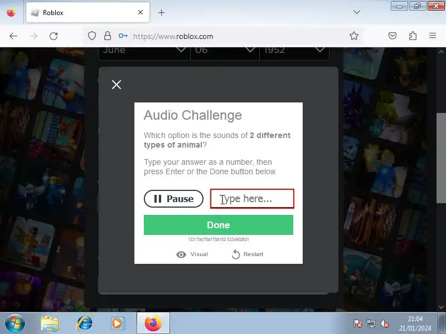Click the Show desktop strip
The width and height of the screenshot is (446, 334).
[442, 323]
